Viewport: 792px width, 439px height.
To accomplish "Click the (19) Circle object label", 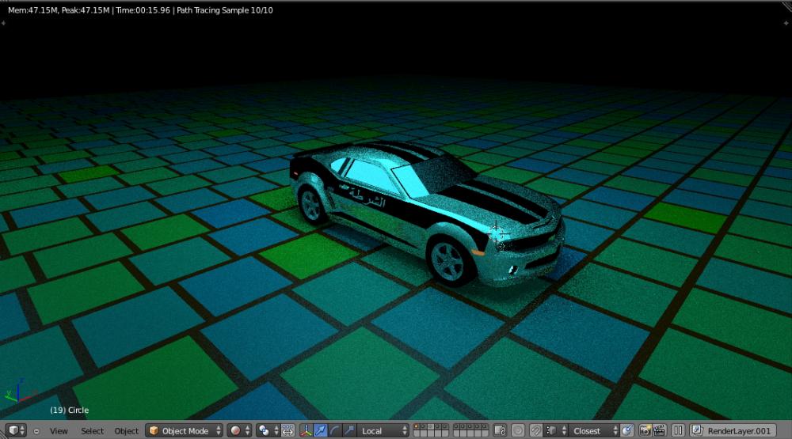I will pos(69,411).
